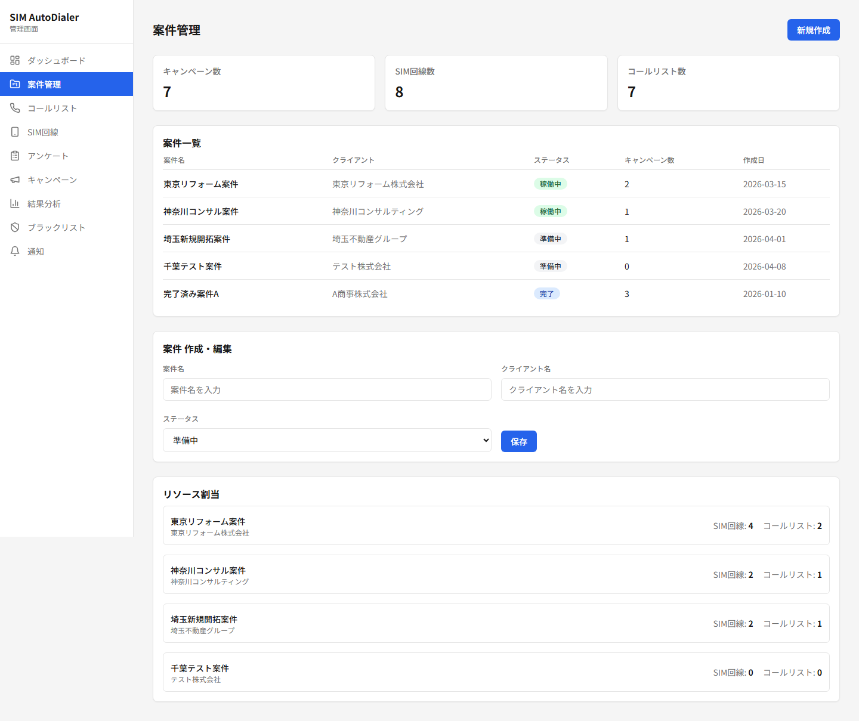859x721 pixels.
Task: Click the 稼働中 badge for 神奈川コンサル案件
Action: click(x=550, y=211)
